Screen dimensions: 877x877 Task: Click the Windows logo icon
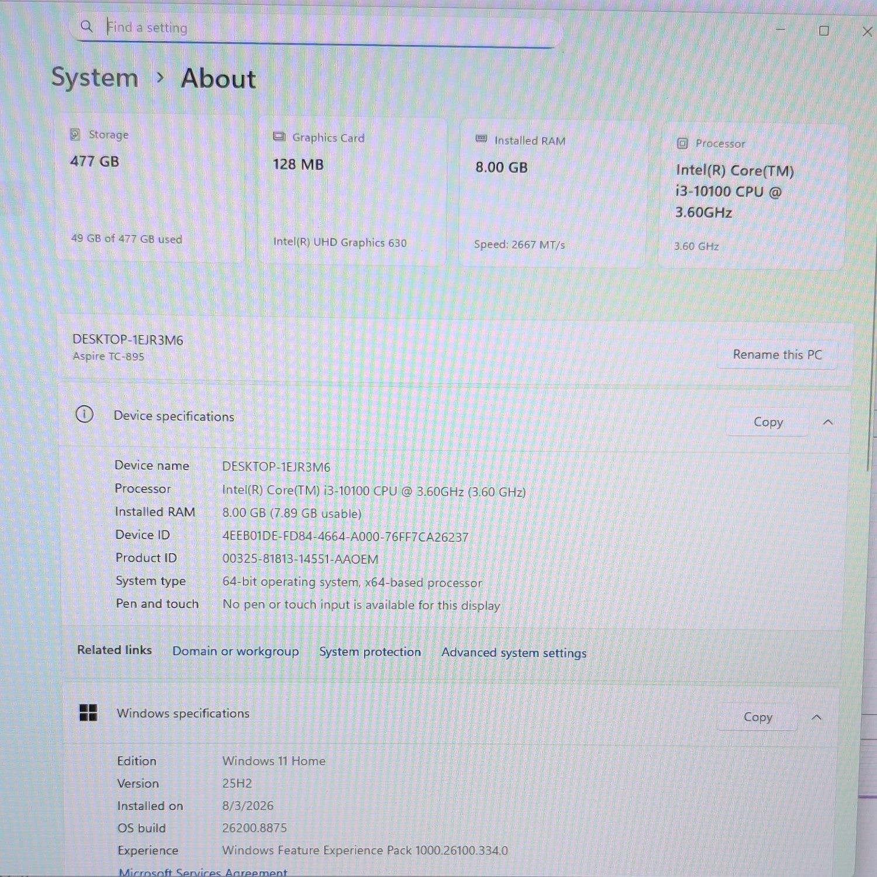[88, 713]
